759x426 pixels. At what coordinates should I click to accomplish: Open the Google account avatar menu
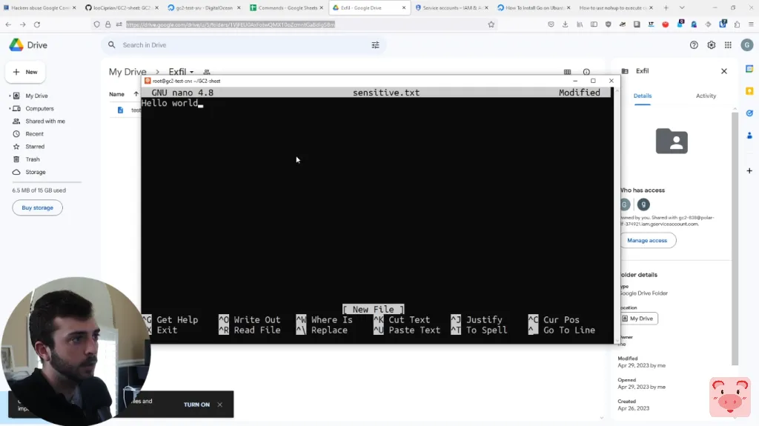pos(747,45)
